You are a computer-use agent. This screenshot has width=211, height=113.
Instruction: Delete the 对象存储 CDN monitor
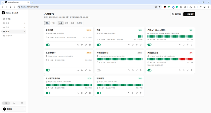[x=141, y=70]
